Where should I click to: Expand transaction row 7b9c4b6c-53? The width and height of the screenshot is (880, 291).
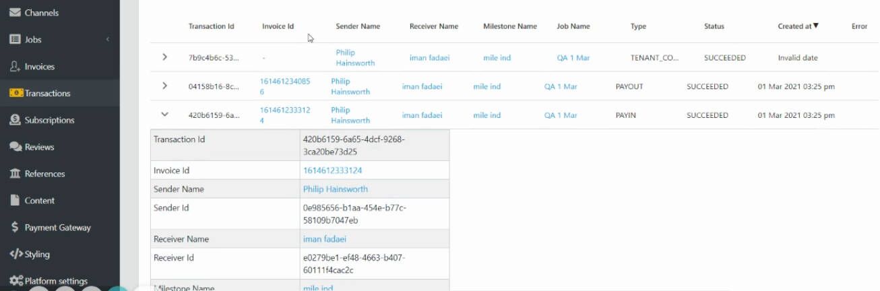[164, 57]
